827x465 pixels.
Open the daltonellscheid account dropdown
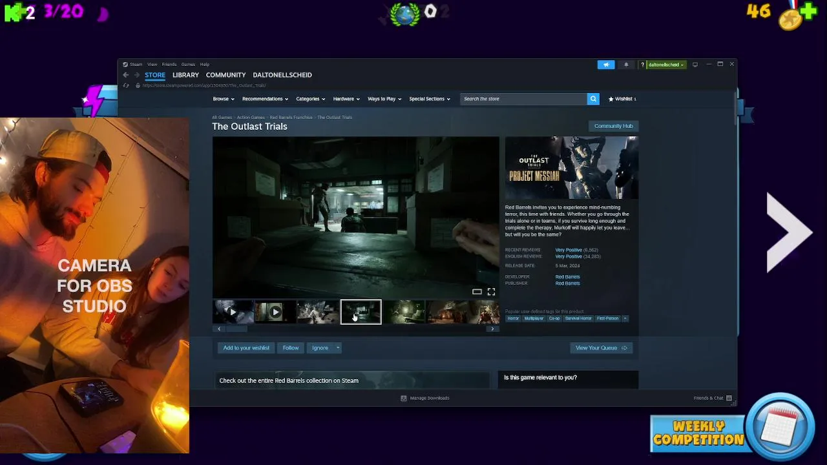(x=665, y=65)
